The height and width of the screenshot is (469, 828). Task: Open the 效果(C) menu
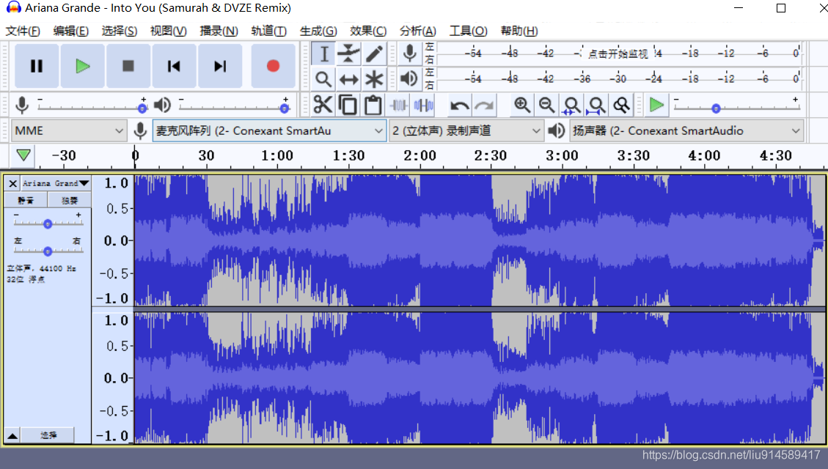(368, 31)
